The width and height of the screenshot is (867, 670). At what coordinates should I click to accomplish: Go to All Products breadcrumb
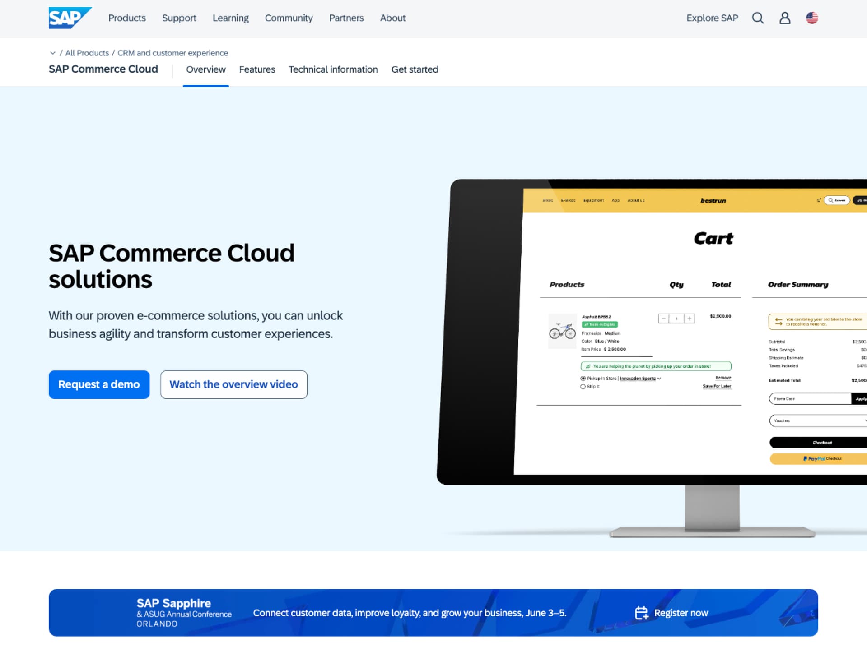pos(87,53)
